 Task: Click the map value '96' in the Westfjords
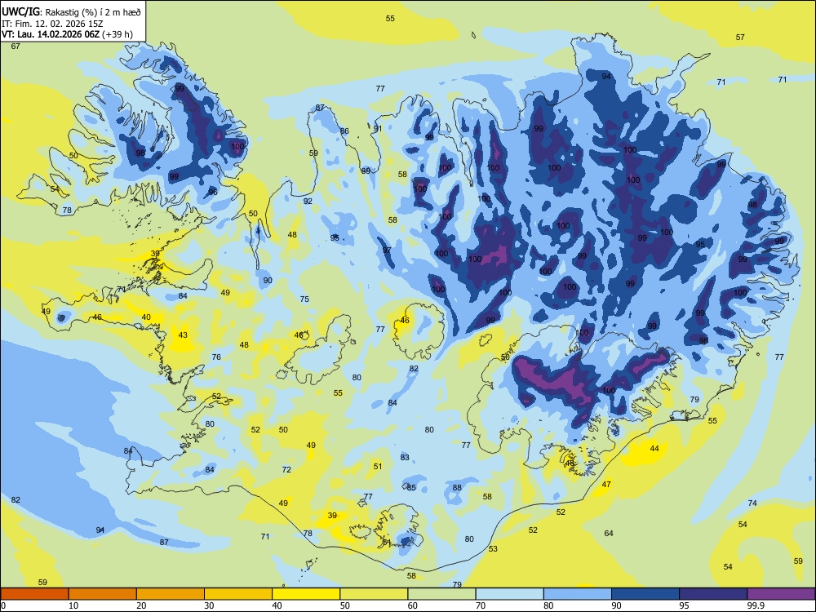pyautogui.click(x=213, y=193)
